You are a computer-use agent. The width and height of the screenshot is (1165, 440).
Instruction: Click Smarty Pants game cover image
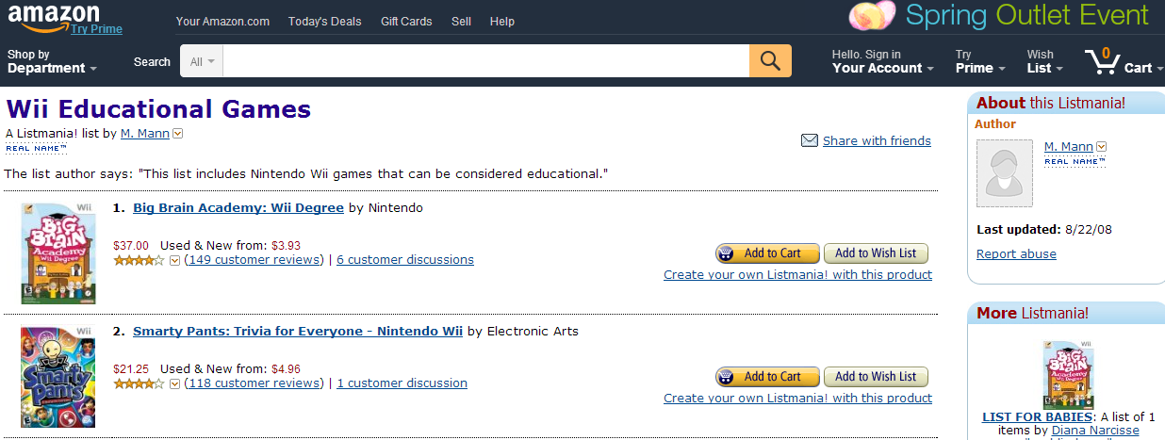pos(58,377)
